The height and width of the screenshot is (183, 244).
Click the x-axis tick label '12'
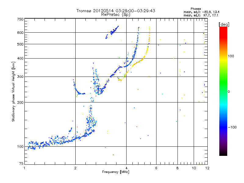pos(207,168)
